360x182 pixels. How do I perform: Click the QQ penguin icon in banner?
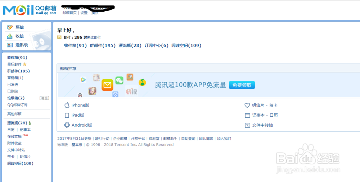click(80, 95)
